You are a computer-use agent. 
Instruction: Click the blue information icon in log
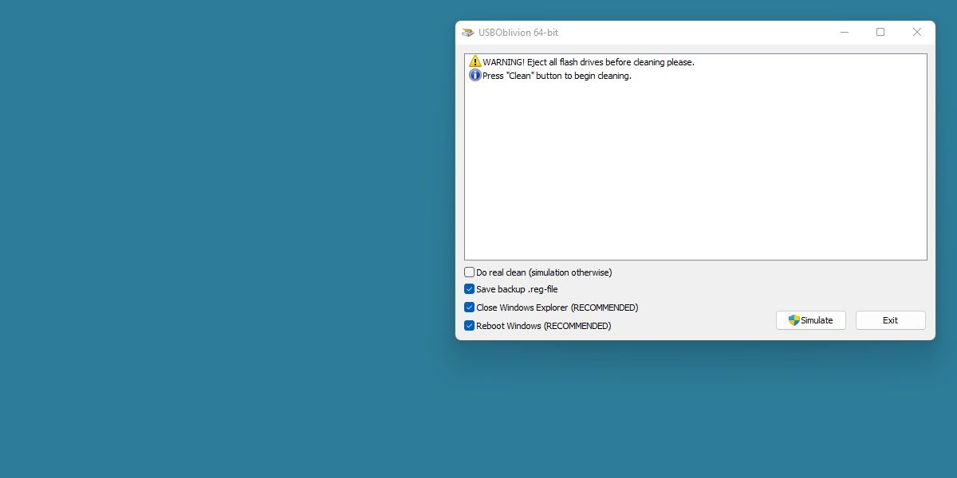point(475,76)
